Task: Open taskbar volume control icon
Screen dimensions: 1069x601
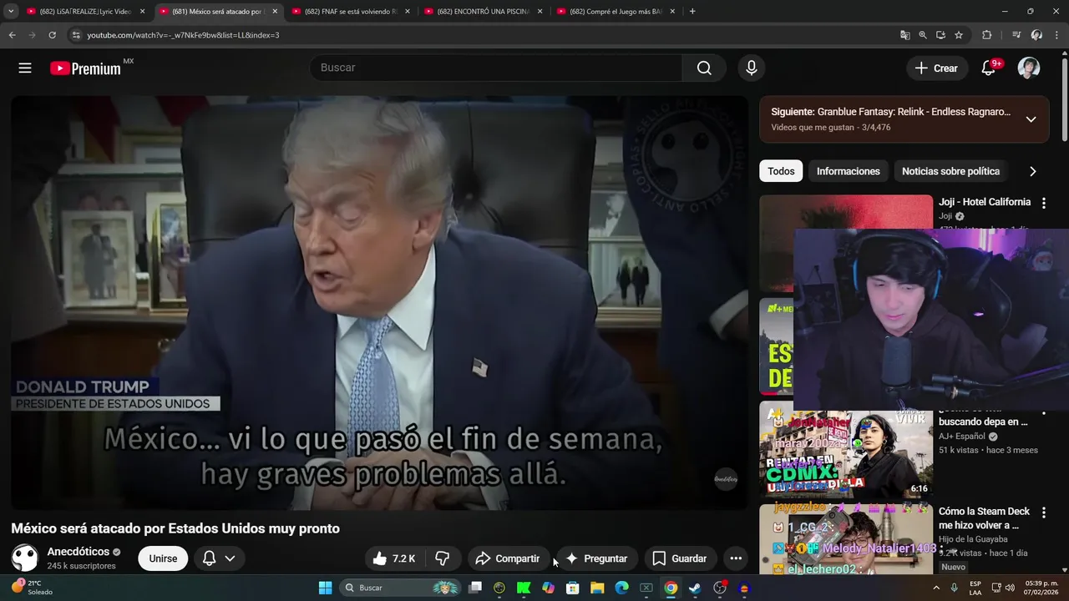Action: point(1010,588)
